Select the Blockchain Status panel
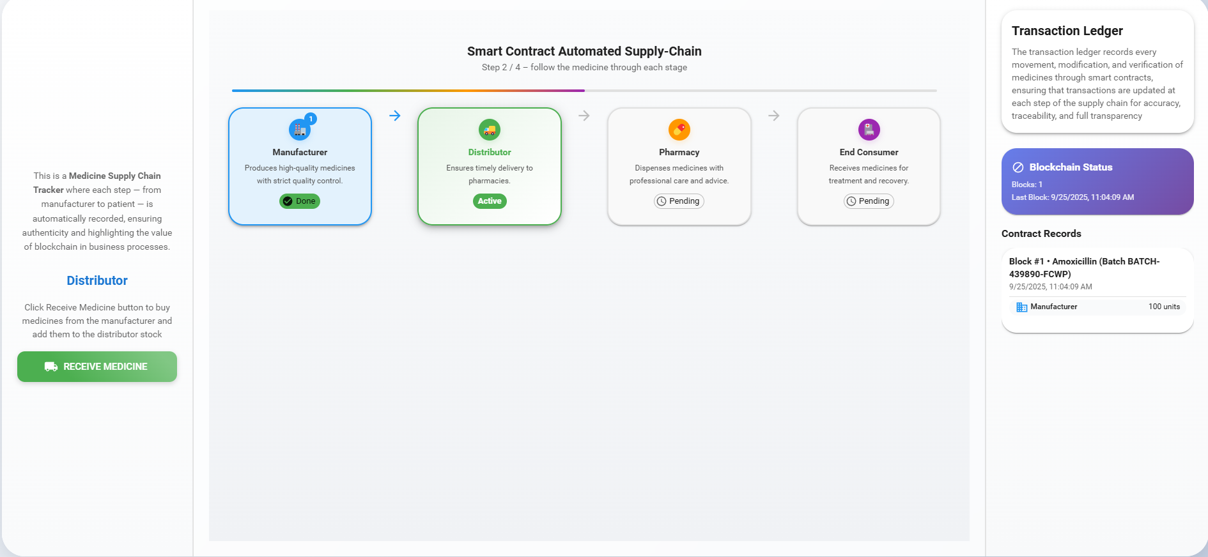 click(1097, 182)
